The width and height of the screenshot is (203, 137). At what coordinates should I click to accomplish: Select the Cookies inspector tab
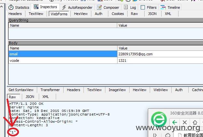118,14
